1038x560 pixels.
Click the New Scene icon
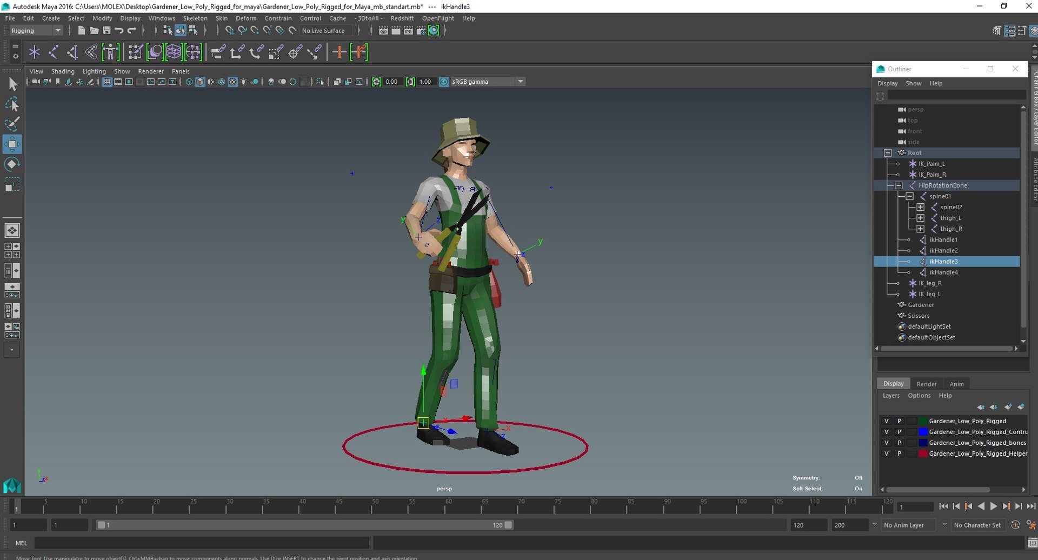[x=81, y=31]
